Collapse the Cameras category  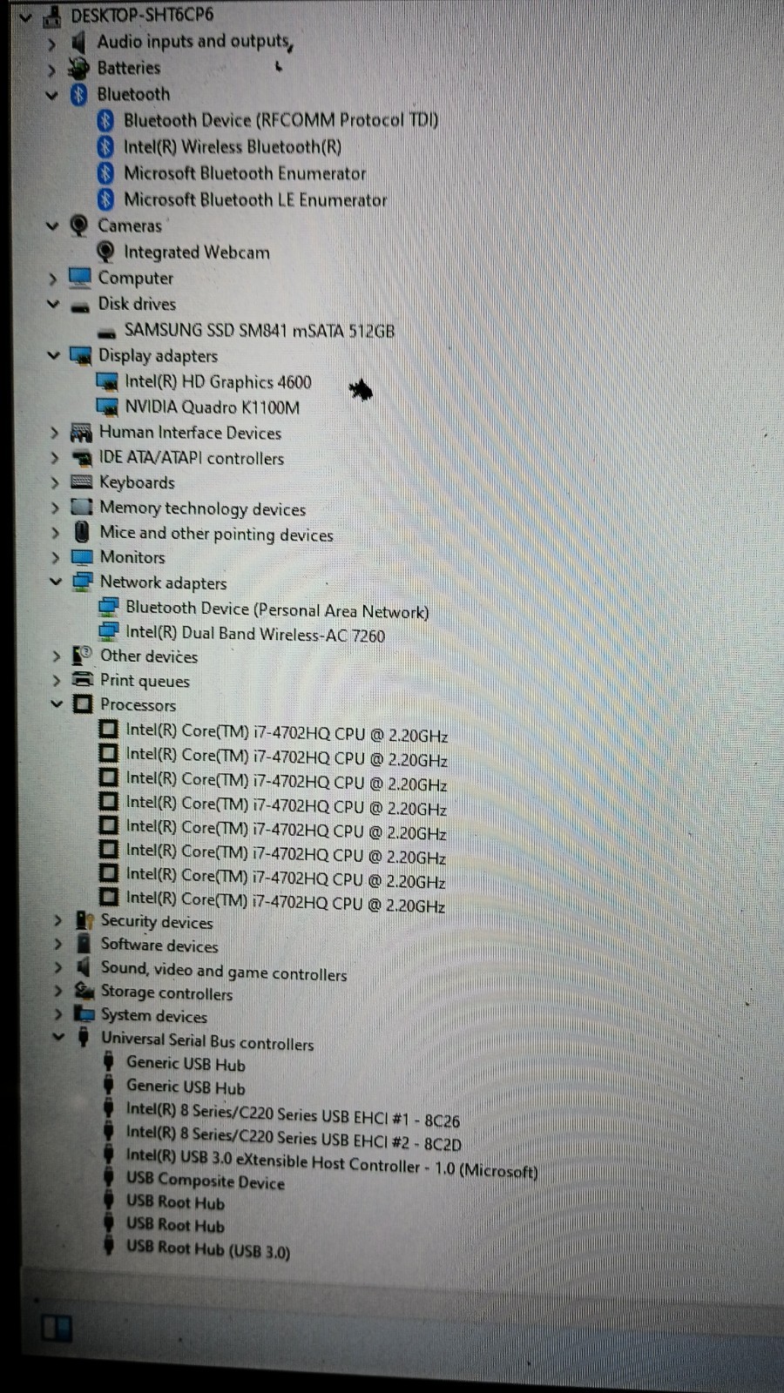pyautogui.click(x=52, y=226)
